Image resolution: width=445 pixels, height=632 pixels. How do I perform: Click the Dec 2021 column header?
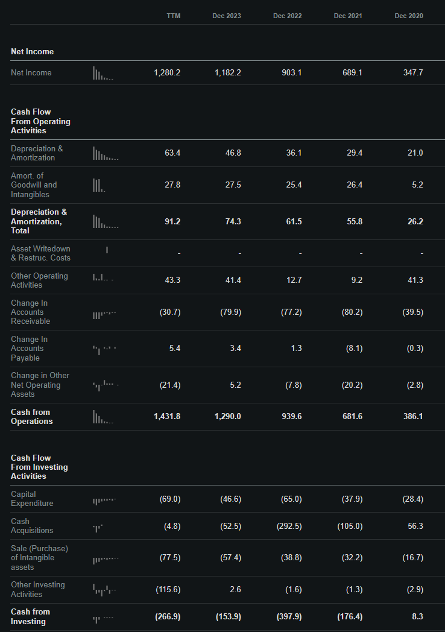coord(348,16)
